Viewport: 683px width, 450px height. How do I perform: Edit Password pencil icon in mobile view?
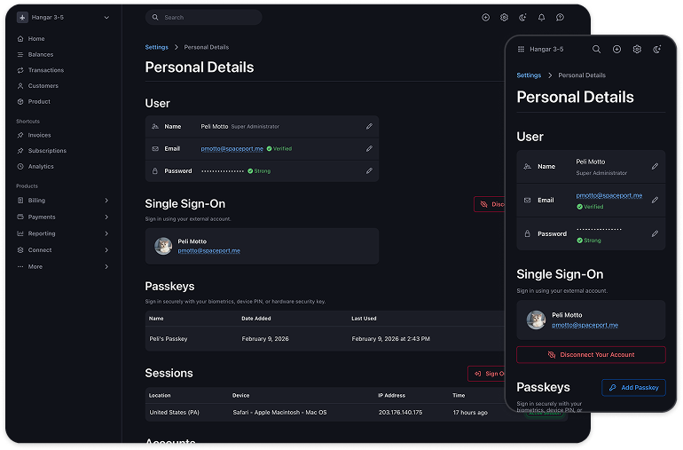(x=655, y=233)
